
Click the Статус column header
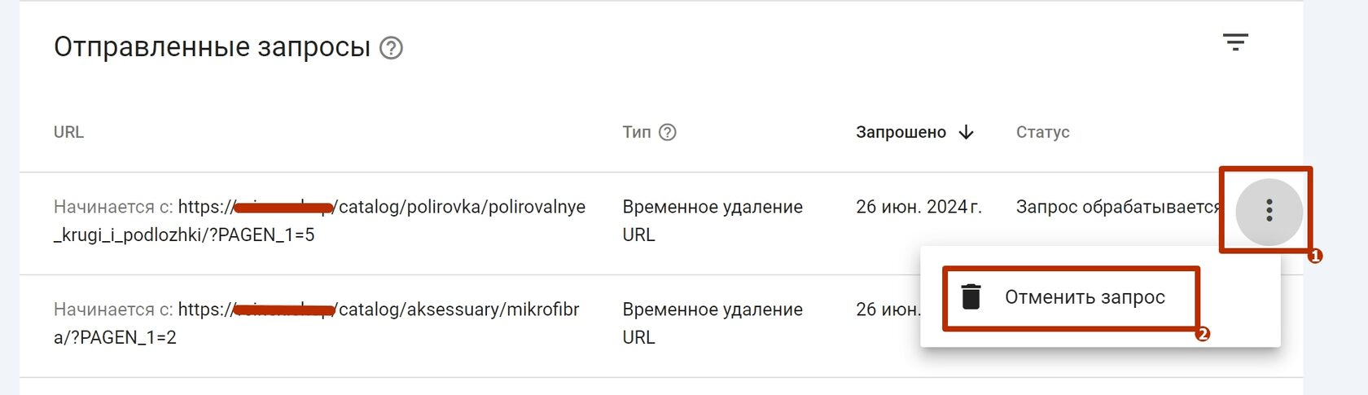click(1042, 132)
